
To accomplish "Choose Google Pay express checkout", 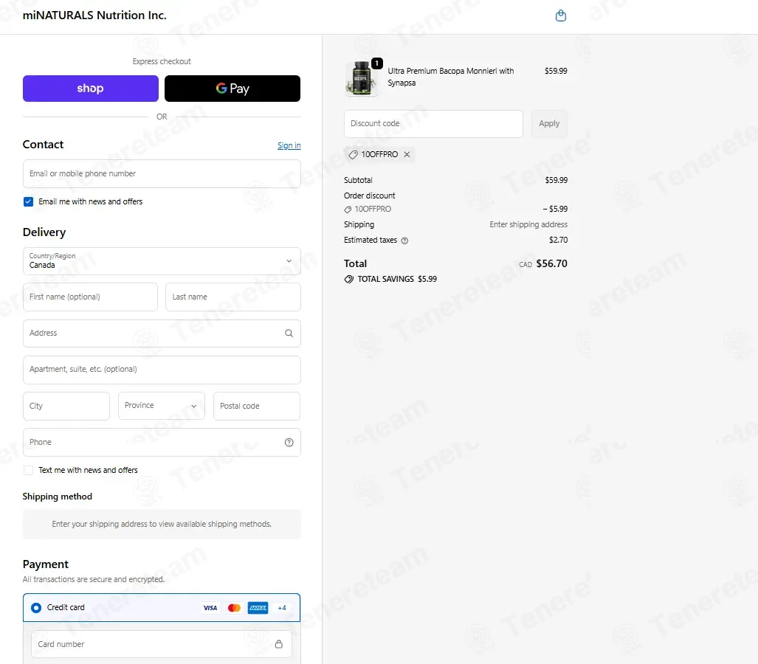I will tap(232, 89).
